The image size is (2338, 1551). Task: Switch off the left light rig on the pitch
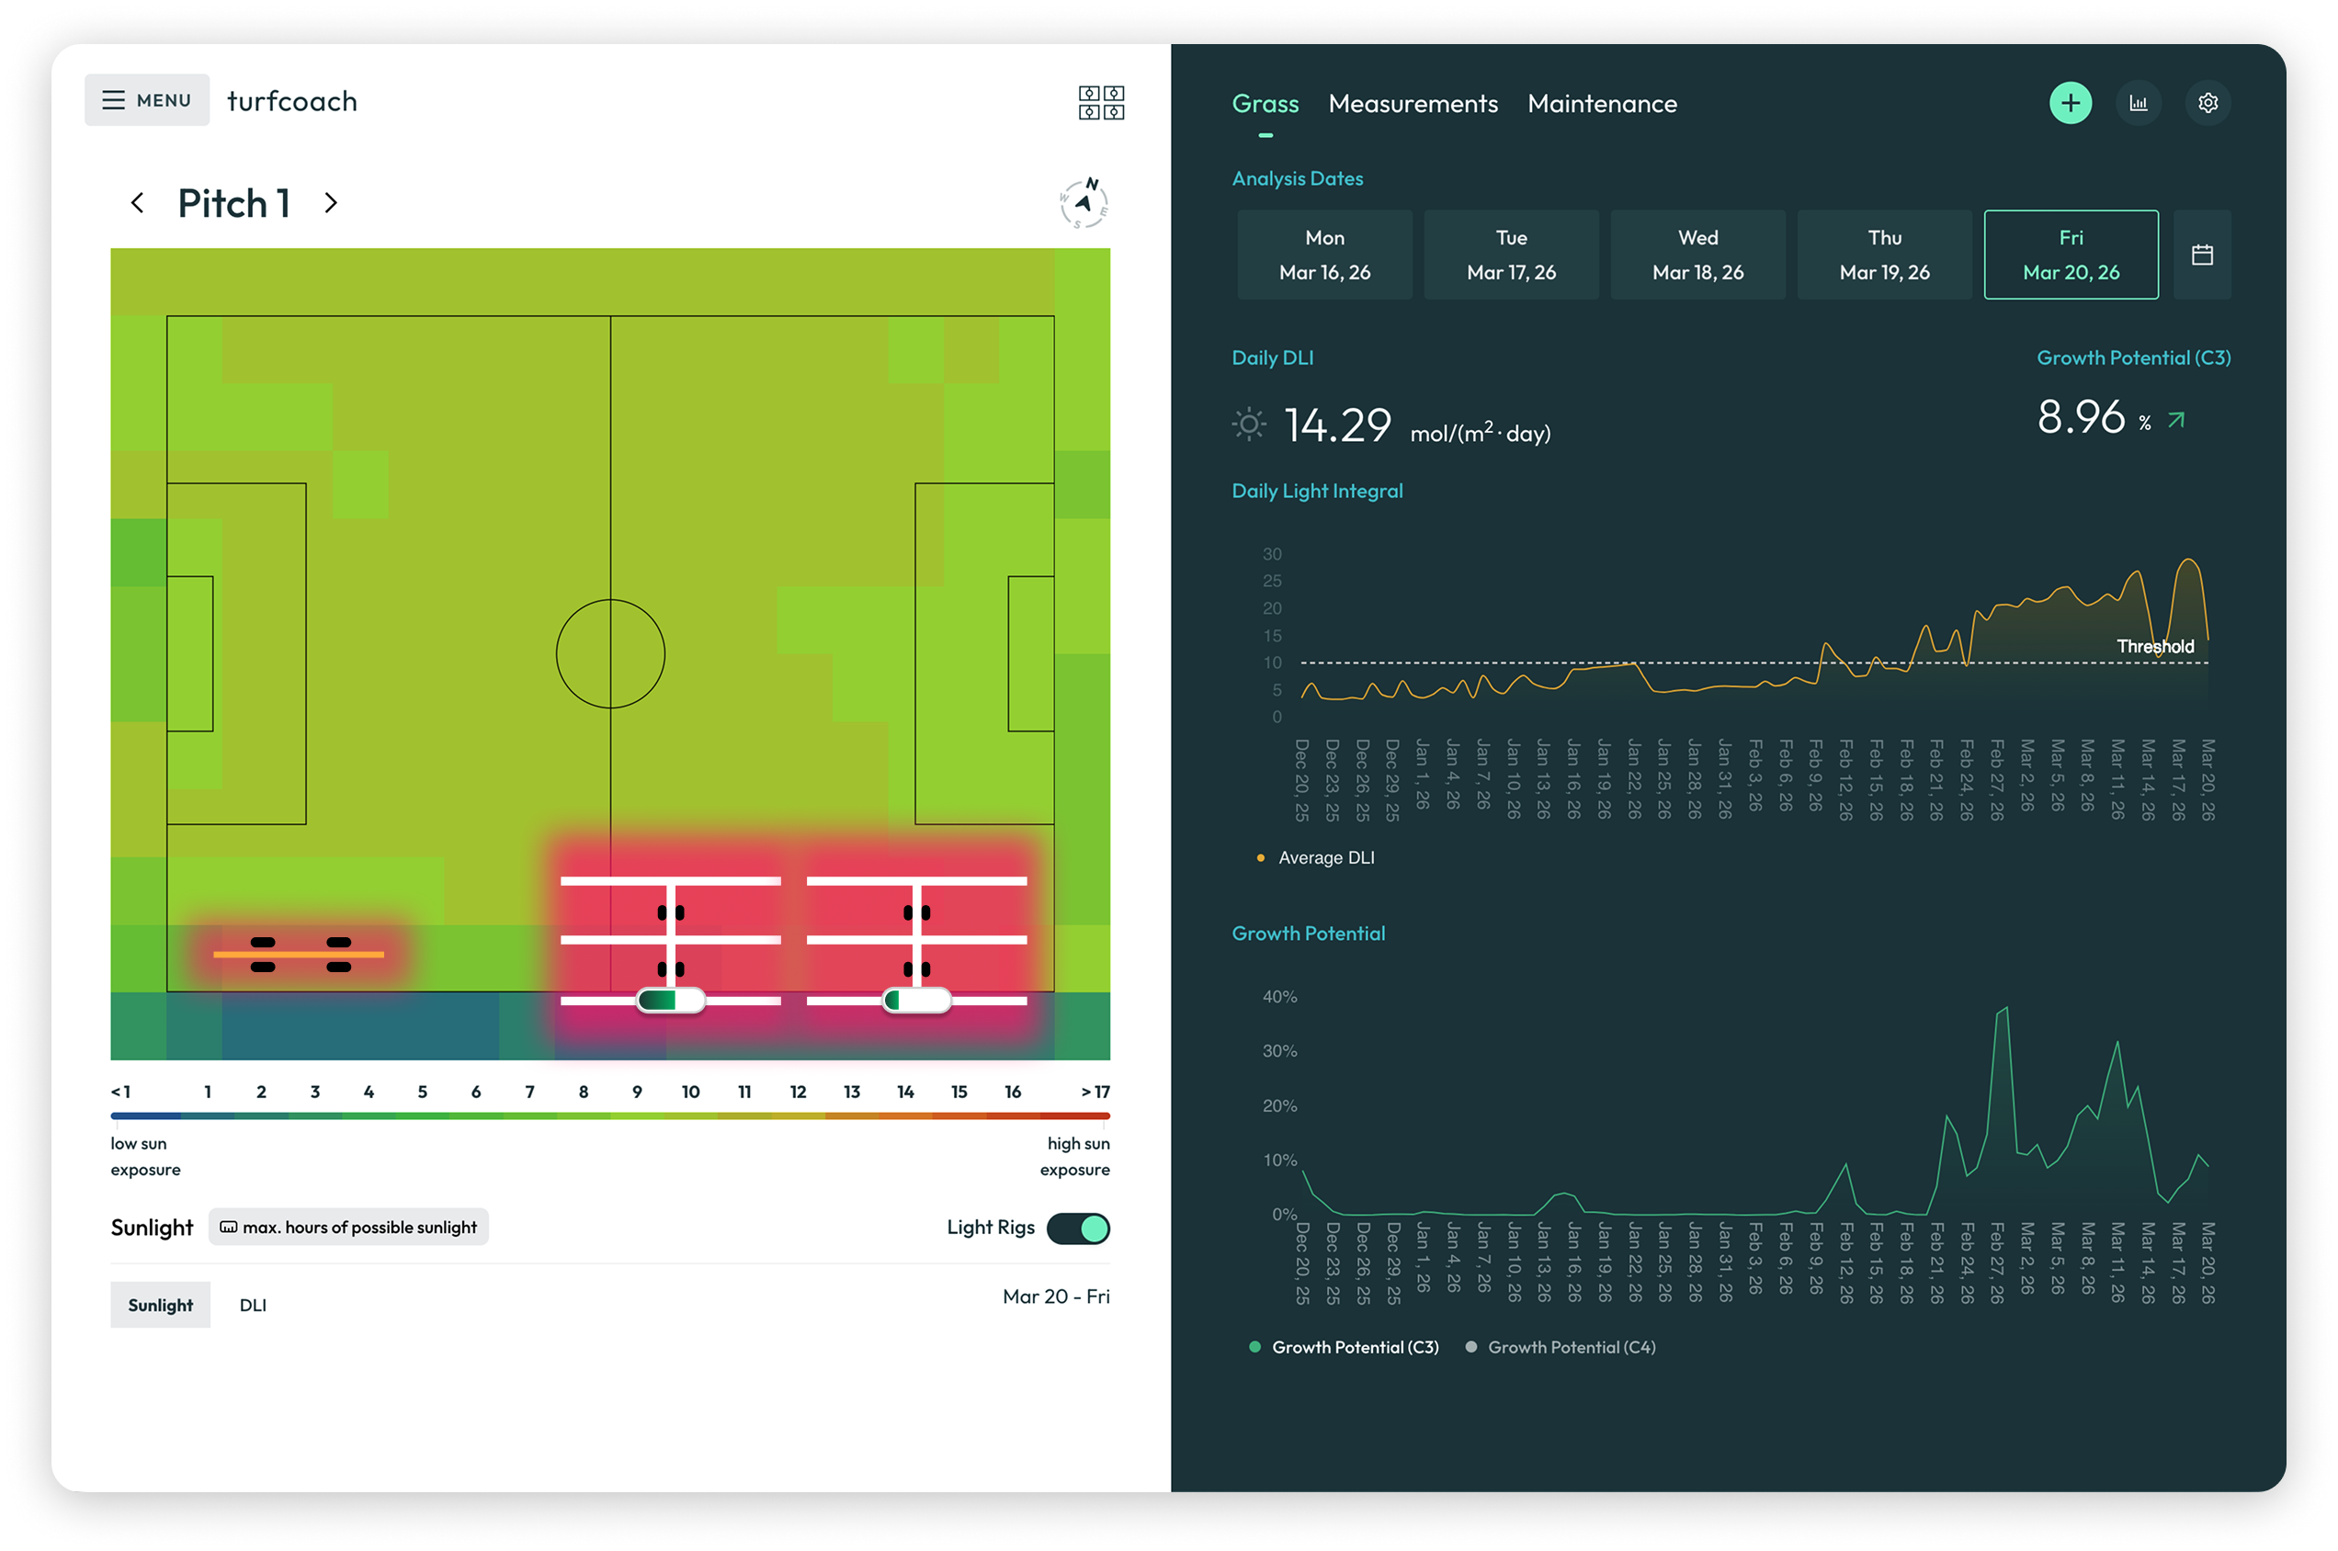670,1000
